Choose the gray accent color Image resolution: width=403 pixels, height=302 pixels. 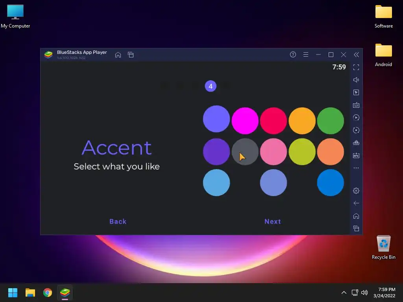[x=245, y=152]
